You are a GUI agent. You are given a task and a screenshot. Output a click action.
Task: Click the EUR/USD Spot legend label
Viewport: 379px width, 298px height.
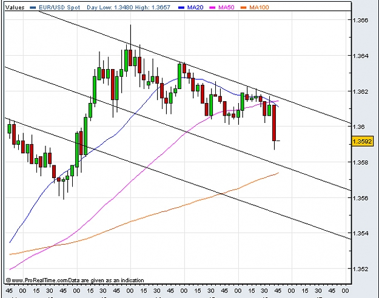tap(59, 7)
